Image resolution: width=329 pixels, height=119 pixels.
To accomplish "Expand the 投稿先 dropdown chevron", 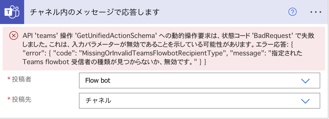I will click(305, 101).
